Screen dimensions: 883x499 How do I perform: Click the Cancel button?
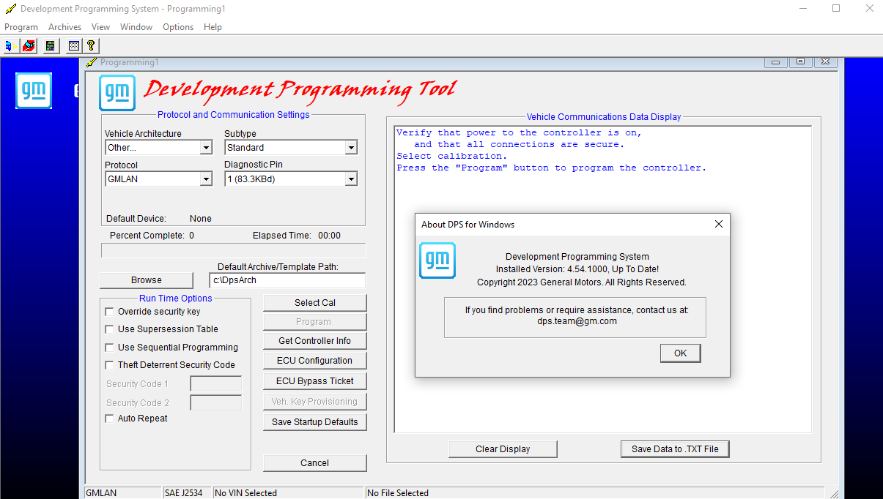(315, 463)
